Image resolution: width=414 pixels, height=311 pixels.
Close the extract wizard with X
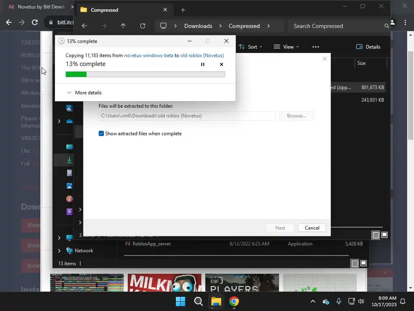point(325,59)
